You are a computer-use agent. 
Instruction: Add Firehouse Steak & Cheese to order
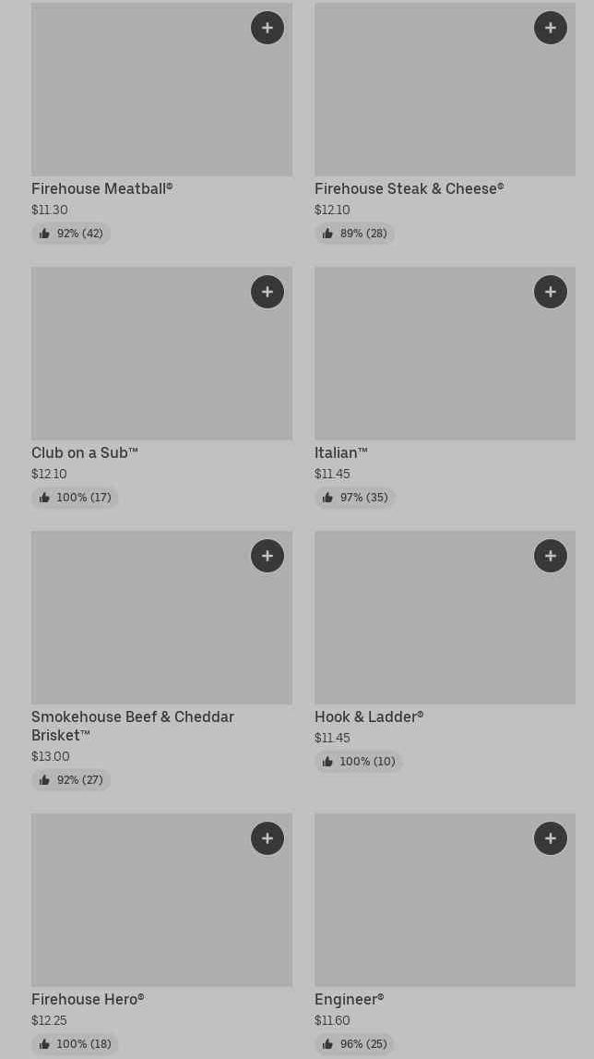pos(551,28)
